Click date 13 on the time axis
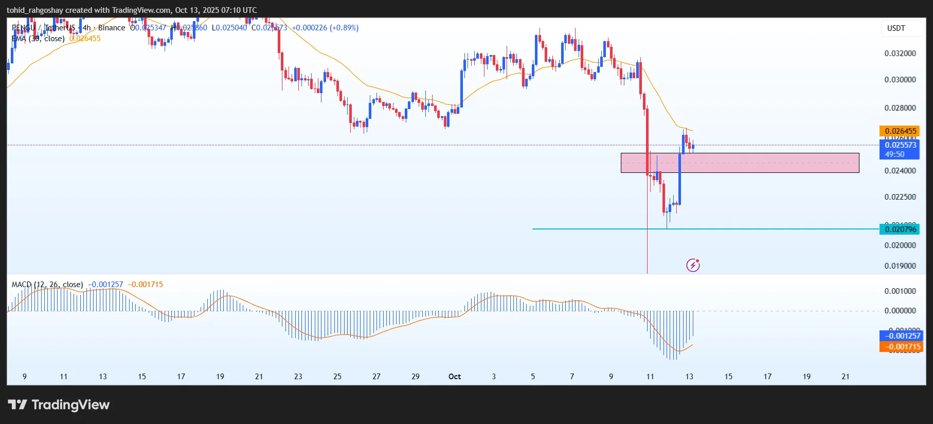Screen dimensions: 933x424 pos(689,377)
